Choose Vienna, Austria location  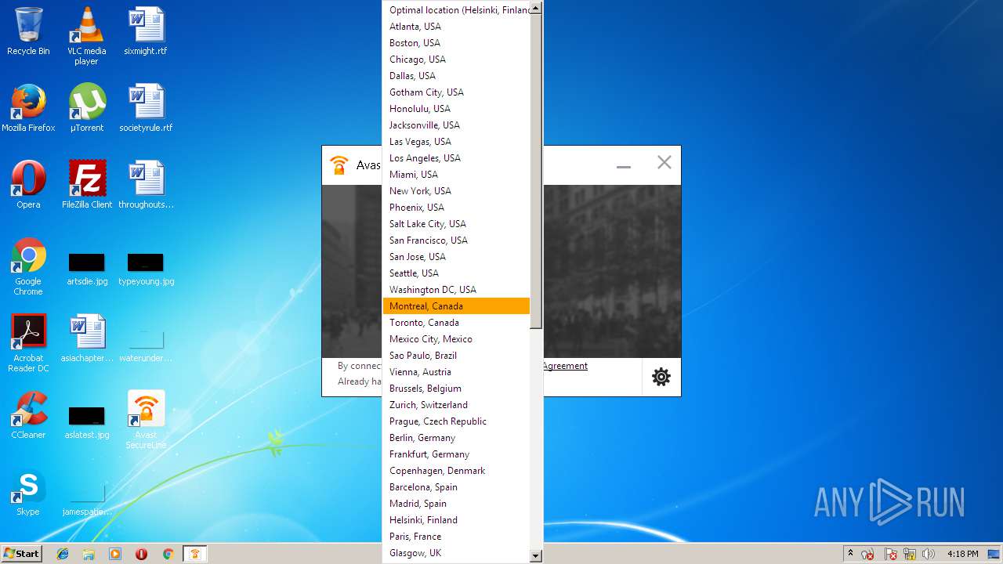click(457, 372)
